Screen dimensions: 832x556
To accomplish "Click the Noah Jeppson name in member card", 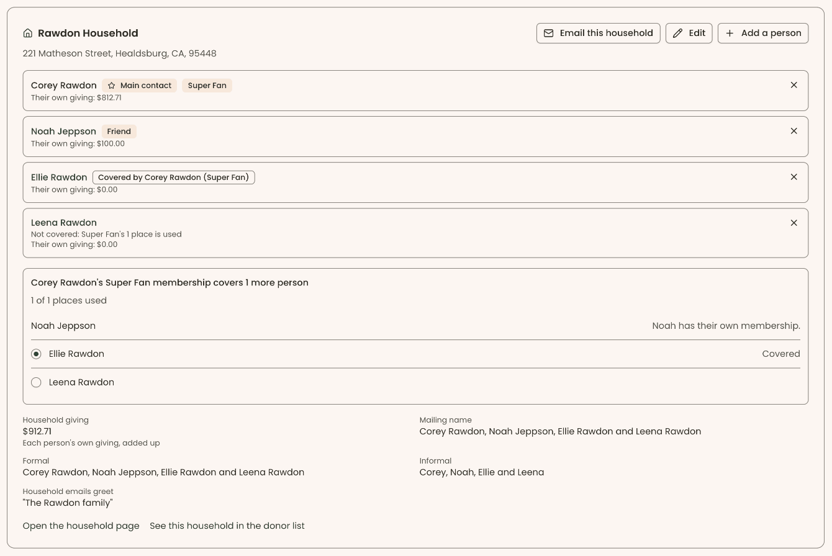I will pos(63,132).
